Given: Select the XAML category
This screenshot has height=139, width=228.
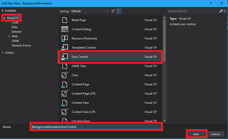Looking at the screenshot, I should click(16, 41).
